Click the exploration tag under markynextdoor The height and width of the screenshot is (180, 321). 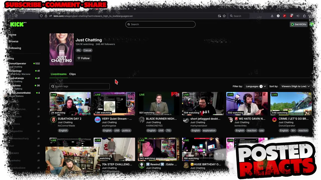209,130
